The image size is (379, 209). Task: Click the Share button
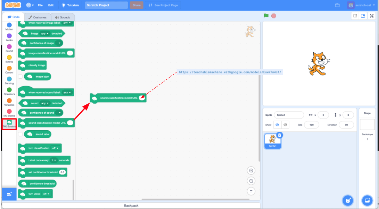(137, 5)
